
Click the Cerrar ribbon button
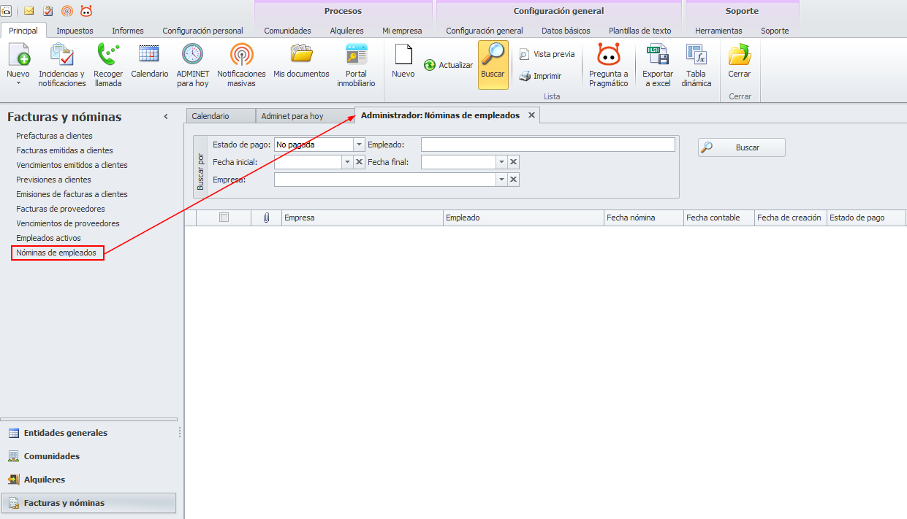(x=740, y=60)
